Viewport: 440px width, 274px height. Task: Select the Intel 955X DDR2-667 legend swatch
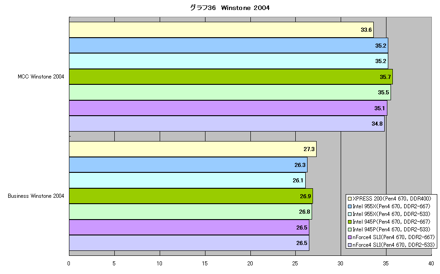point(350,206)
